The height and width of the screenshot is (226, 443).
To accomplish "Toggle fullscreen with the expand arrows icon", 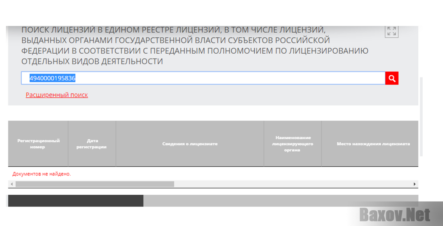I will pyautogui.click(x=391, y=31).
